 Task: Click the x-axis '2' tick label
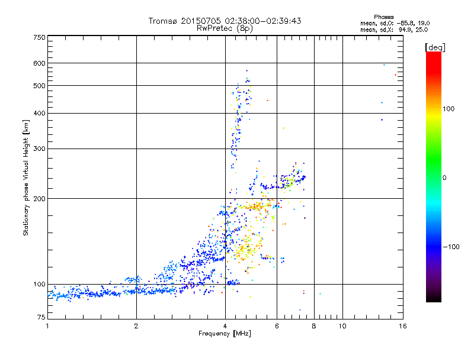(x=136, y=326)
